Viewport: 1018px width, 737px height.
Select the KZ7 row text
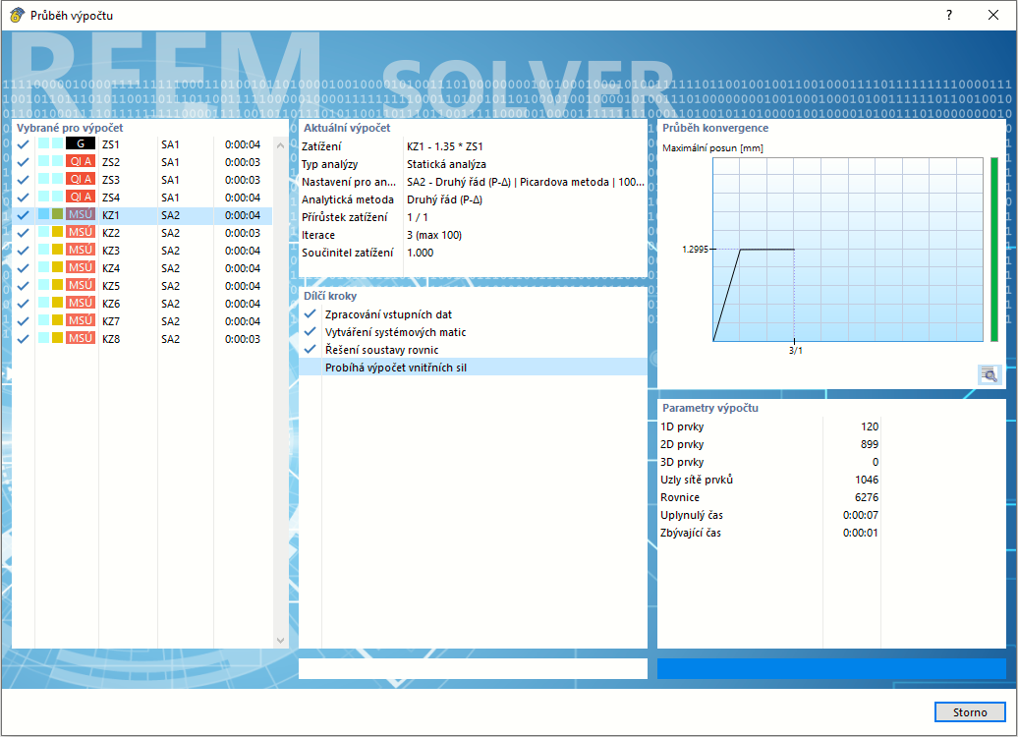(x=111, y=321)
